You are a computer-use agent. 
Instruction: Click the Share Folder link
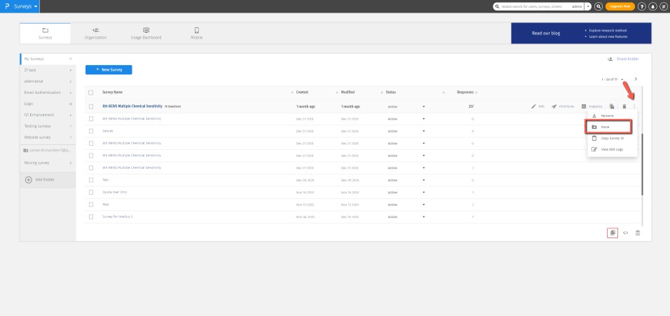[x=627, y=59]
